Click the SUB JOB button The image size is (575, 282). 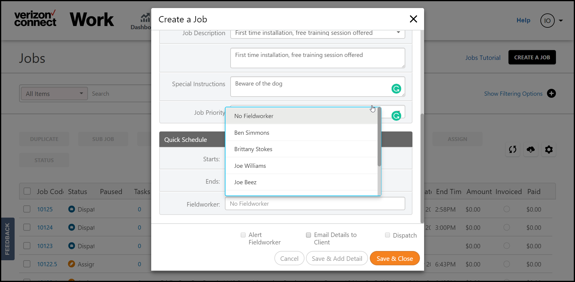[103, 139]
